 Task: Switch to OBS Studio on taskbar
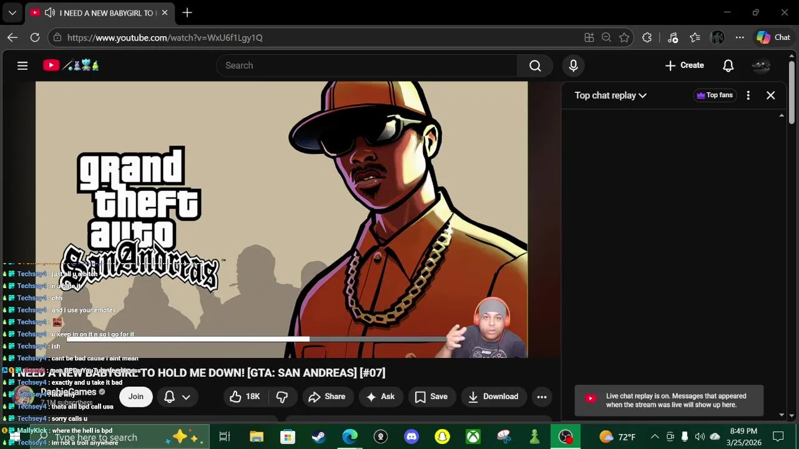tap(566, 437)
